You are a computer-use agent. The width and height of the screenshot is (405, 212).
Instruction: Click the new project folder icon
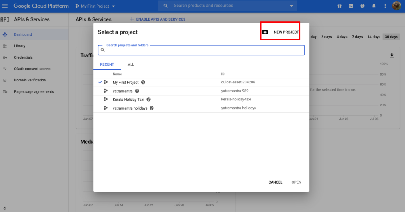tap(265, 32)
